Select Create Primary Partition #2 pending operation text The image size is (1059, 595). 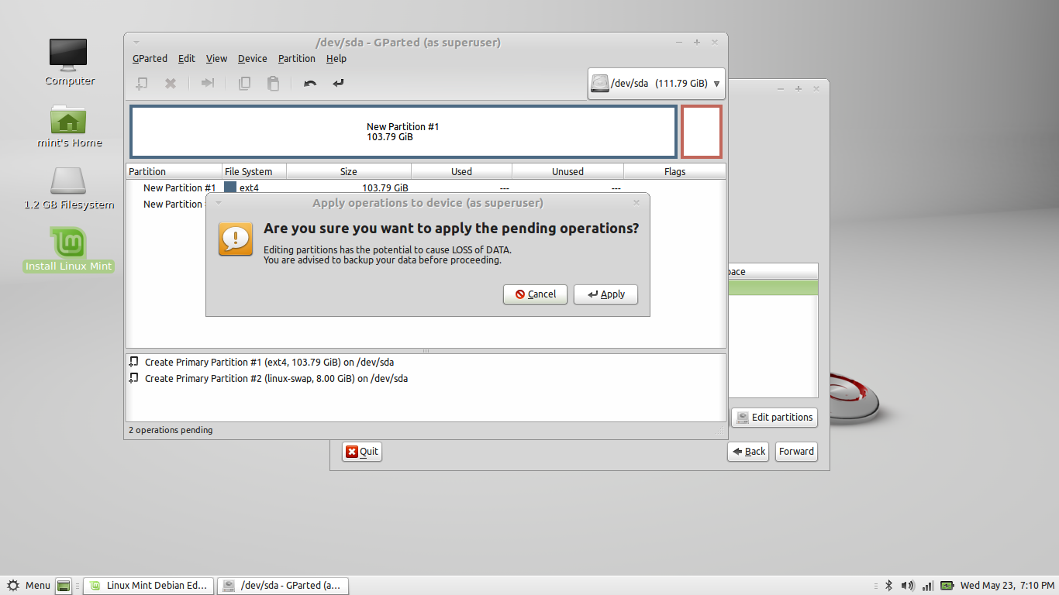point(276,378)
